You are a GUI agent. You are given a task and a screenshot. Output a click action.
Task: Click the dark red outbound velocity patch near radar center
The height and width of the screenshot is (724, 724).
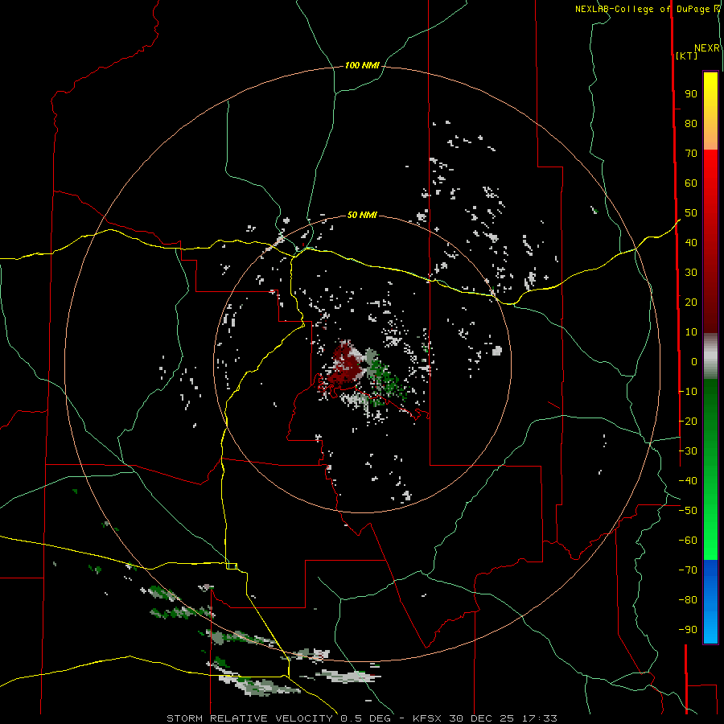click(x=345, y=364)
